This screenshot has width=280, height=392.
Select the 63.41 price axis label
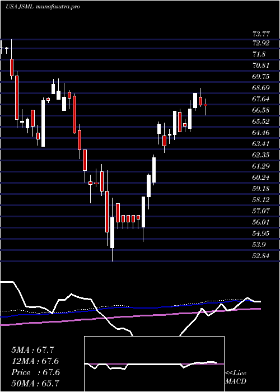tap(261, 144)
